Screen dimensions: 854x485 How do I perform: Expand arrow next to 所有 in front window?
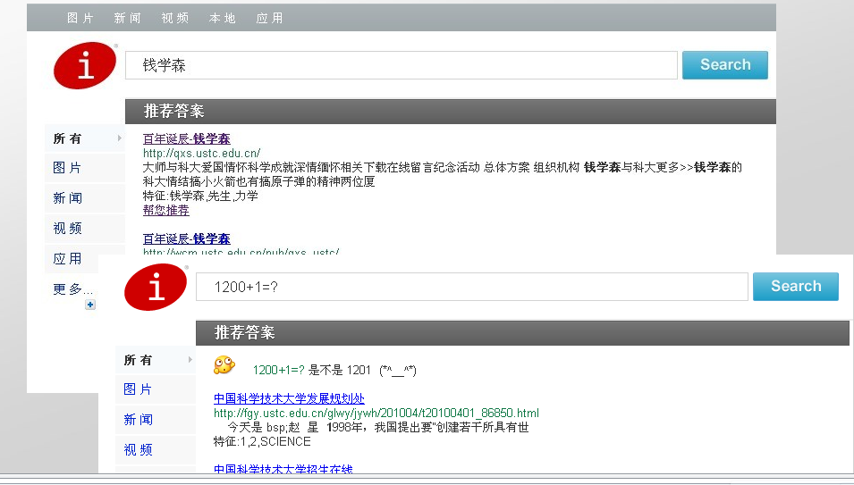[x=190, y=359]
